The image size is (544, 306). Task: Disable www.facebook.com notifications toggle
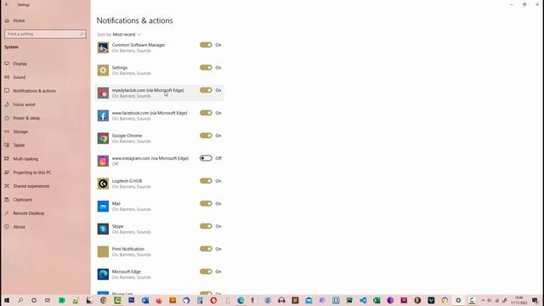[x=206, y=113]
